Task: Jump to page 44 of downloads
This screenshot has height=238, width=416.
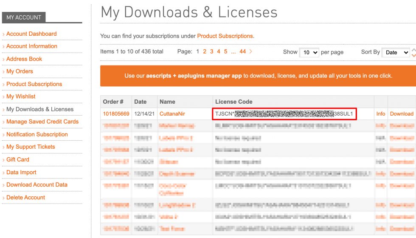Action: (x=242, y=51)
